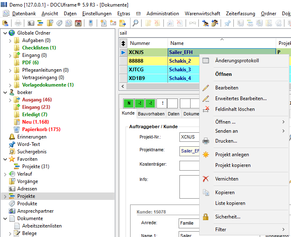The image size is (291, 237).
Task: Click the stacked documents toolbar icon
Action: point(69,23)
